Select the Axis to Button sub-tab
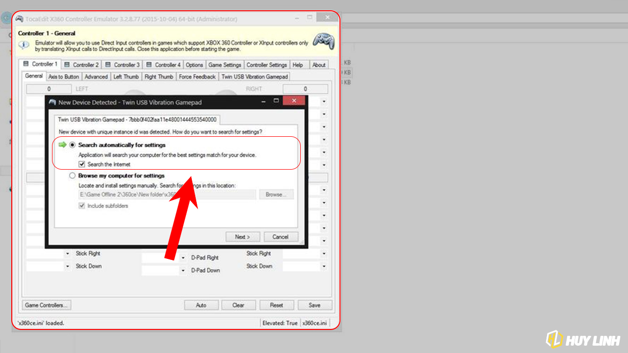 (64, 76)
